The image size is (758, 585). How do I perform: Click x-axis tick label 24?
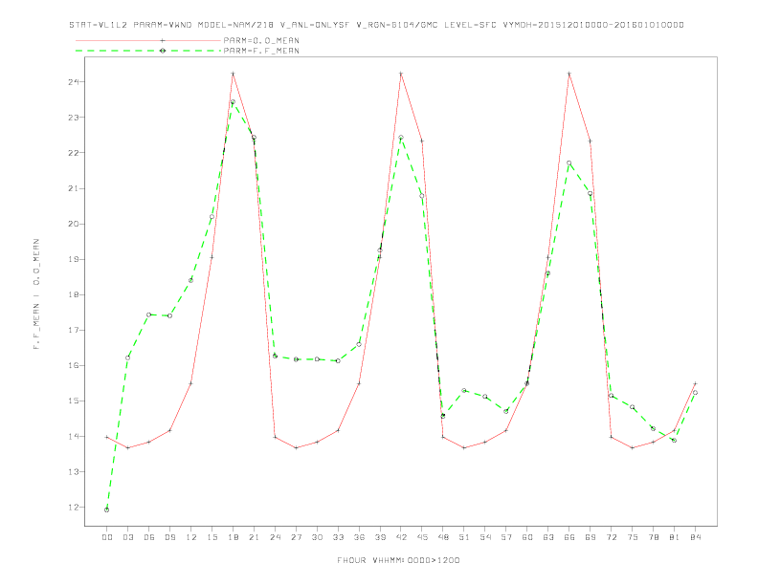(275, 537)
